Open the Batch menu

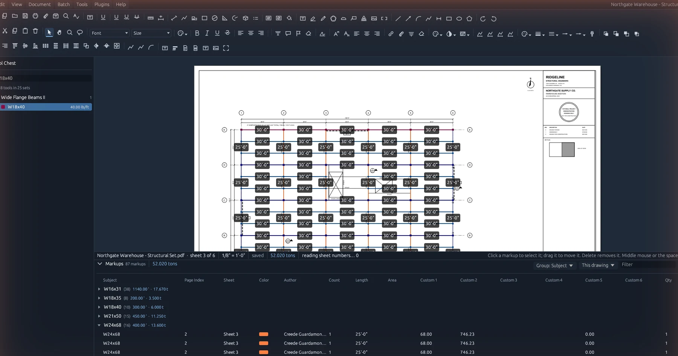coord(64,5)
